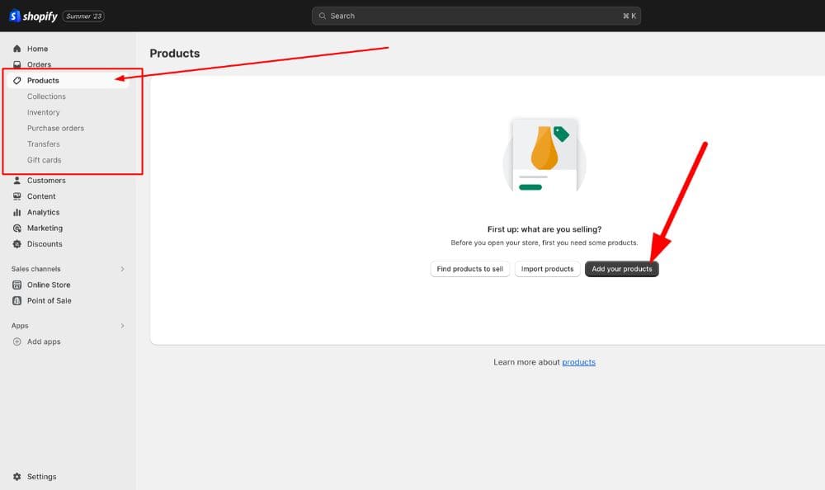Open the Inventory submenu item
The width and height of the screenshot is (825, 490).
43,112
